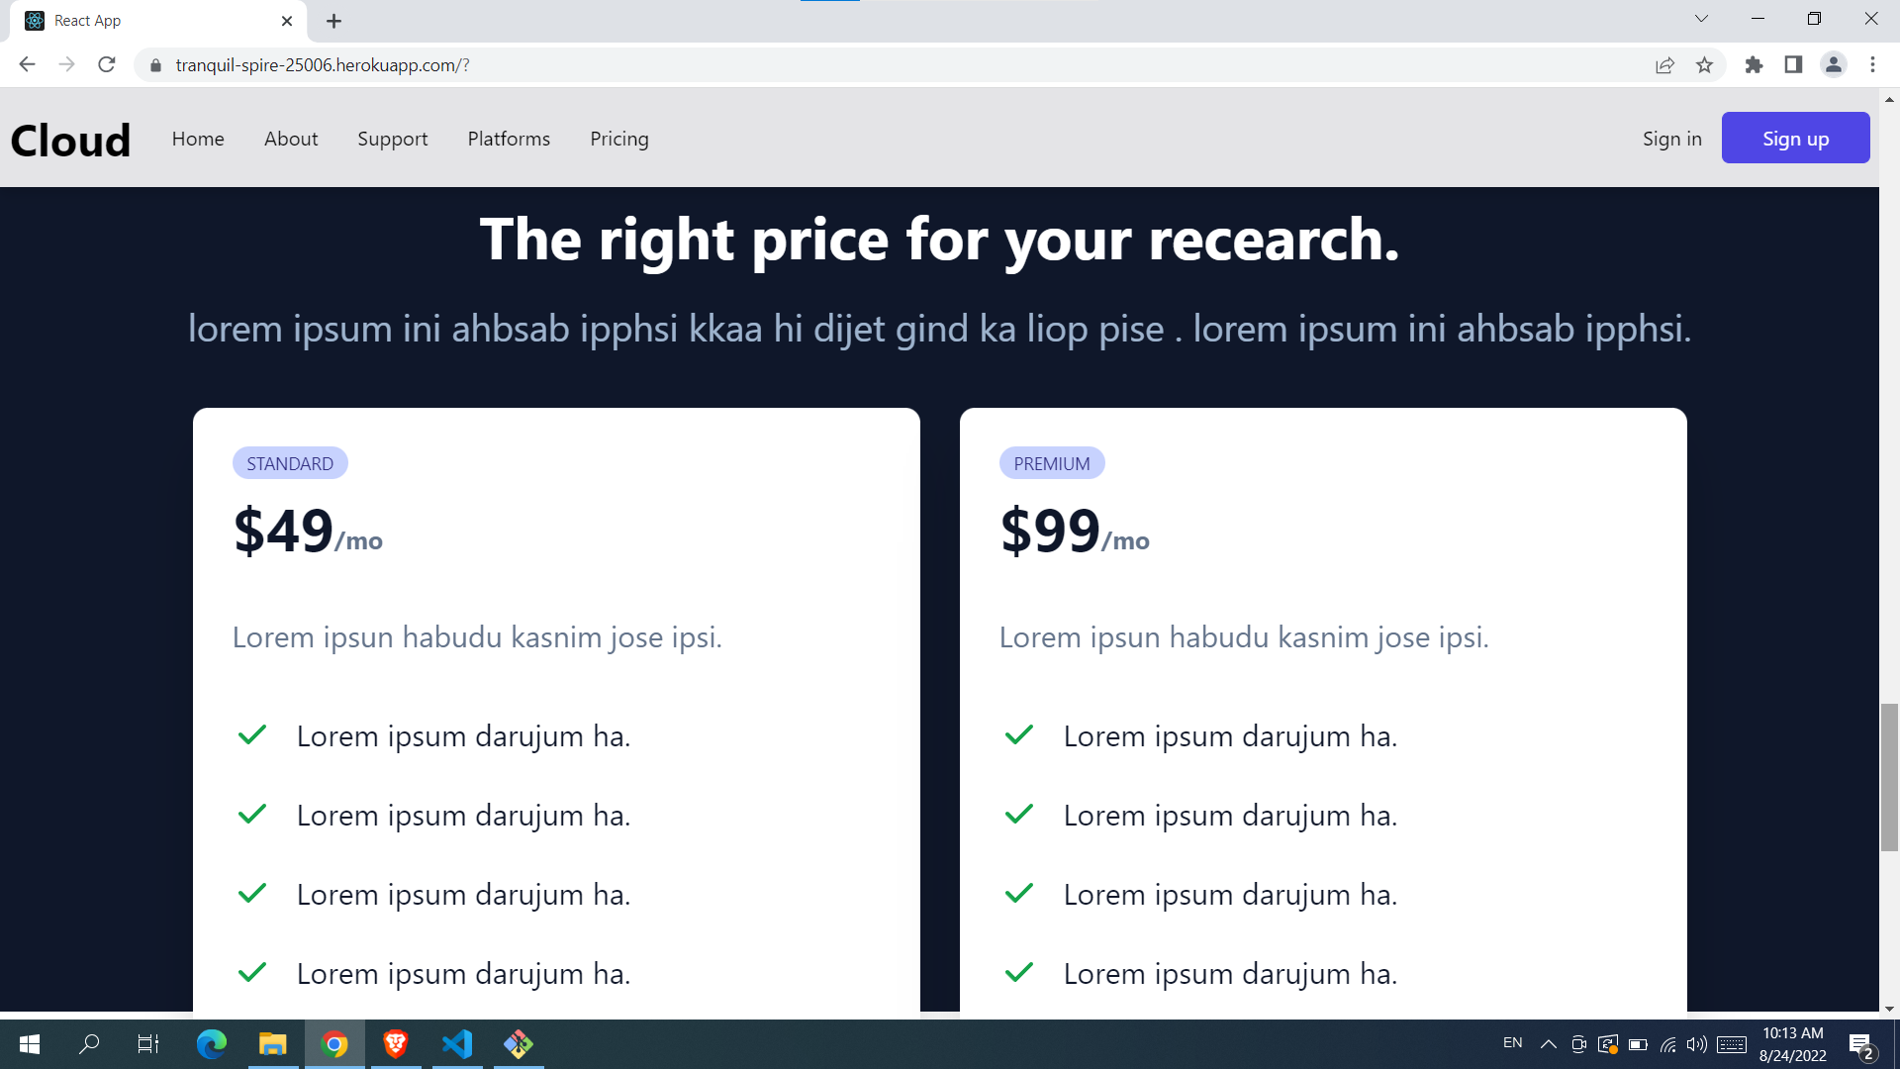The width and height of the screenshot is (1900, 1069).
Task: Open Visual Studio Code from the taskbar
Action: (457, 1044)
